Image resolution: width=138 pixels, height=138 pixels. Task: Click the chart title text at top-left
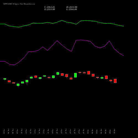tap(19, 4)
